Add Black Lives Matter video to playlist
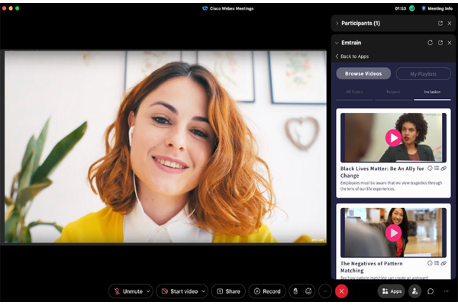The height and width of the screenshot is (305, 458). [437, 168]
